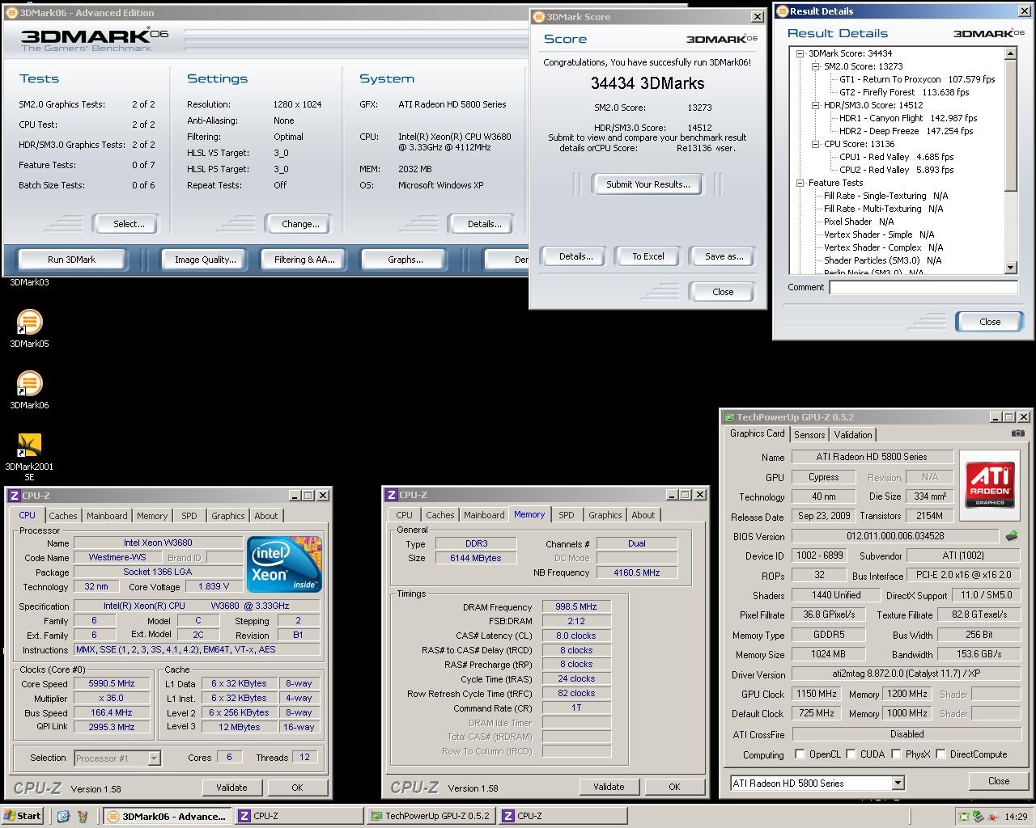
Task: Enable the OpenCL checkbox
Action: point(800,754)
